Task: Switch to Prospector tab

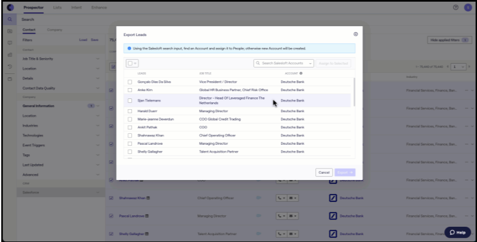Action: (x=33, y=8)
